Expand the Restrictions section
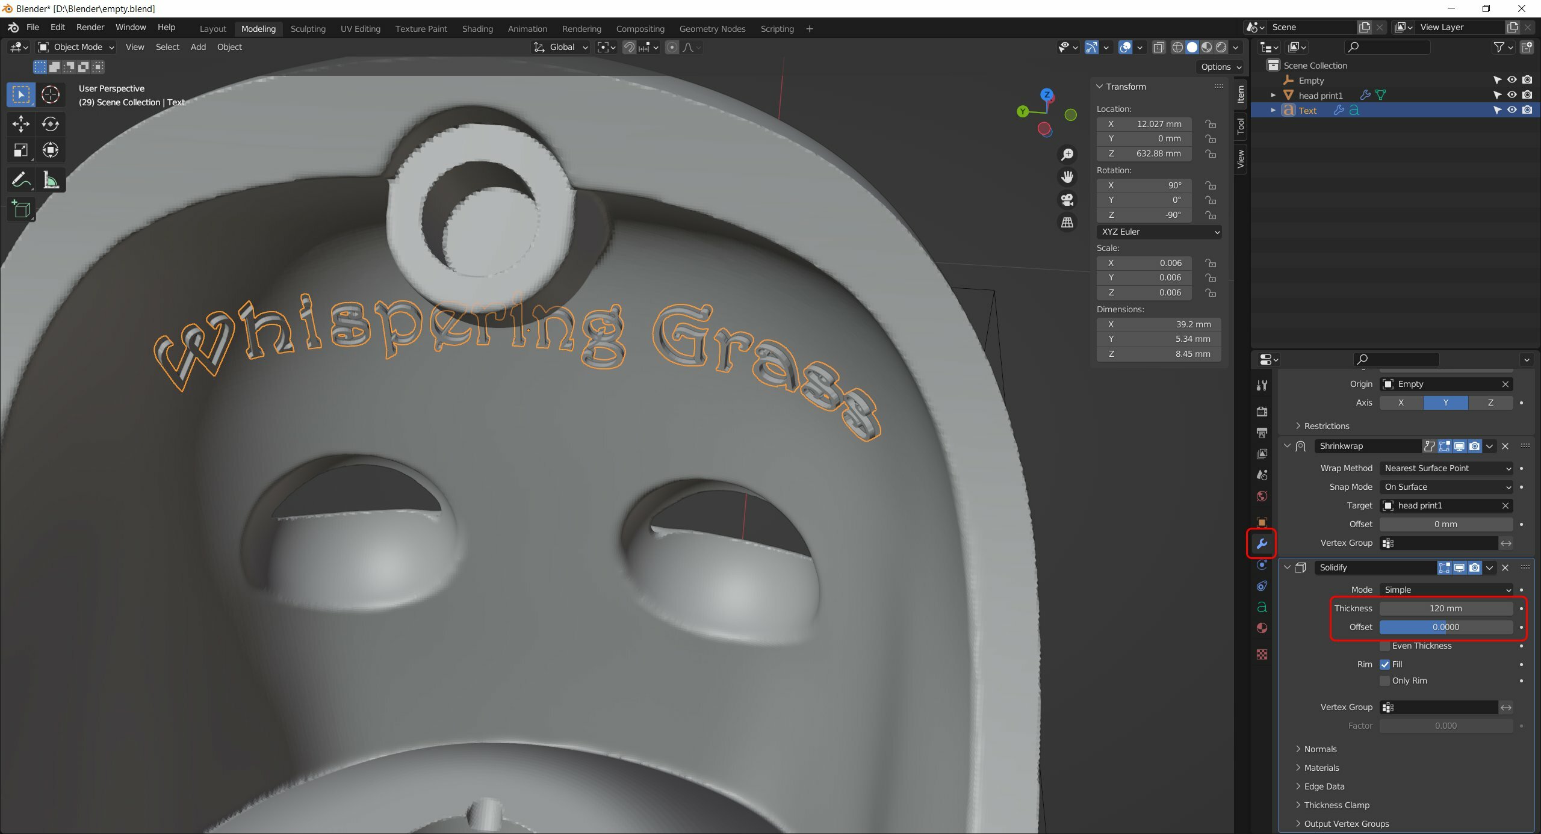Viewport: 1541px width, 834px height. tap(1326, 426)
